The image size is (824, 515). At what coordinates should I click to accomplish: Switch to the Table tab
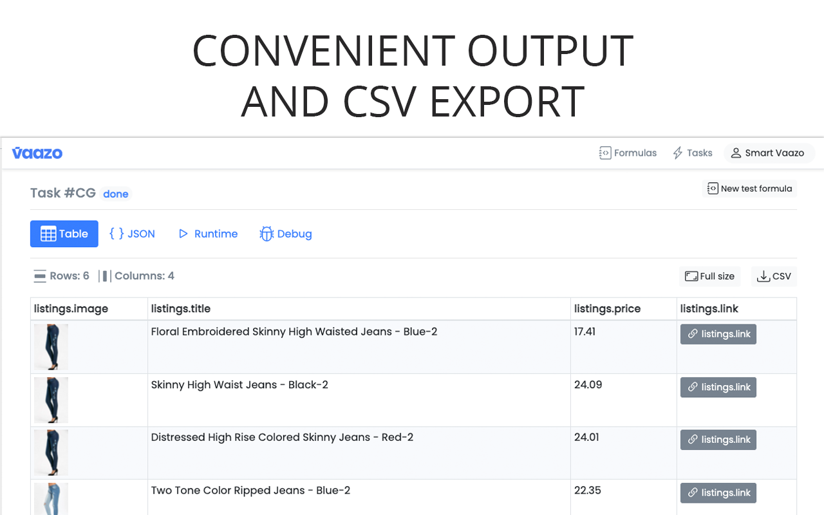tap(64, 234)
